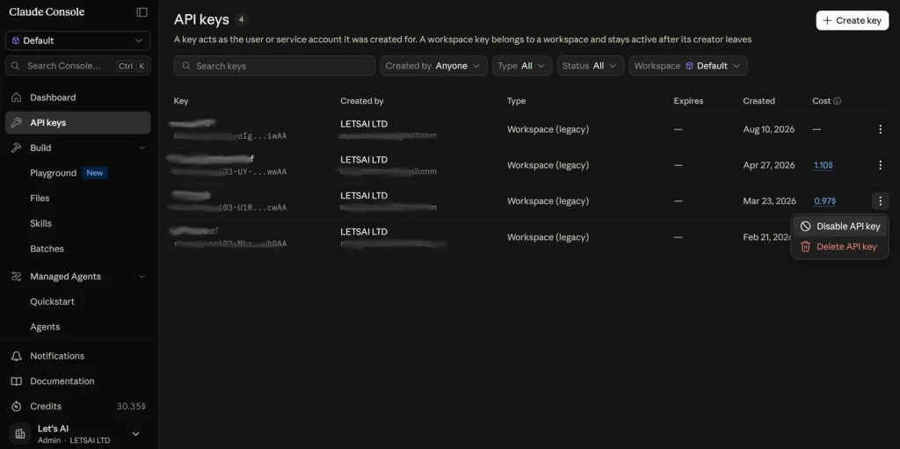Focus the Search Console field
The height and width of the screenshot is (449, 900).
77,65
